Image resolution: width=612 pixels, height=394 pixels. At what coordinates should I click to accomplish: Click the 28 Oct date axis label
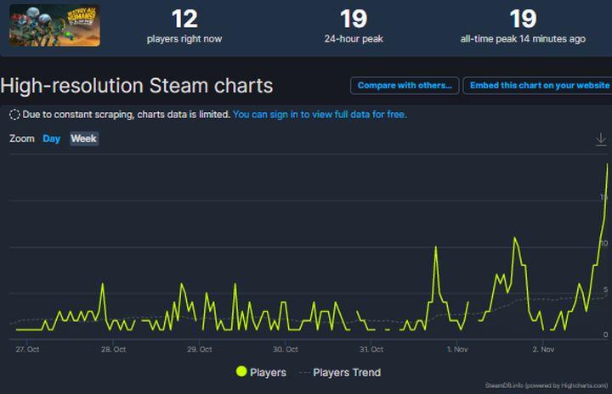coord(113,349)
